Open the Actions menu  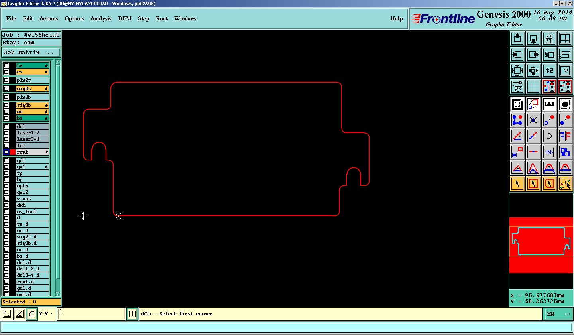[x=49, y=19]
